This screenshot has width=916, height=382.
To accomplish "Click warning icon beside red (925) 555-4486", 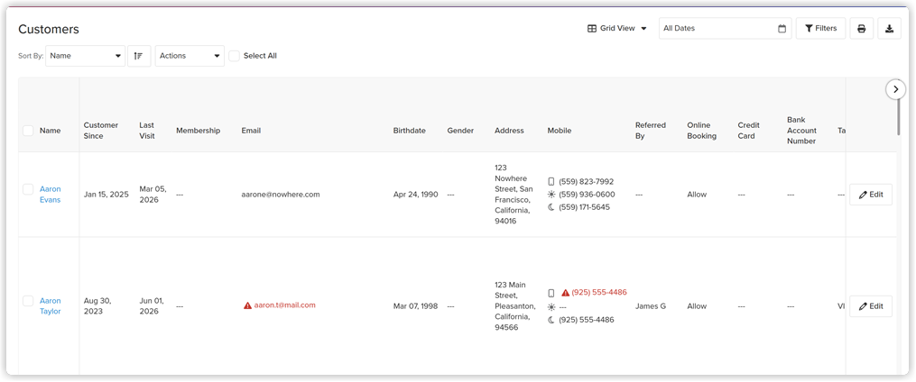I will pyautogui.click(x=566, y=292).
